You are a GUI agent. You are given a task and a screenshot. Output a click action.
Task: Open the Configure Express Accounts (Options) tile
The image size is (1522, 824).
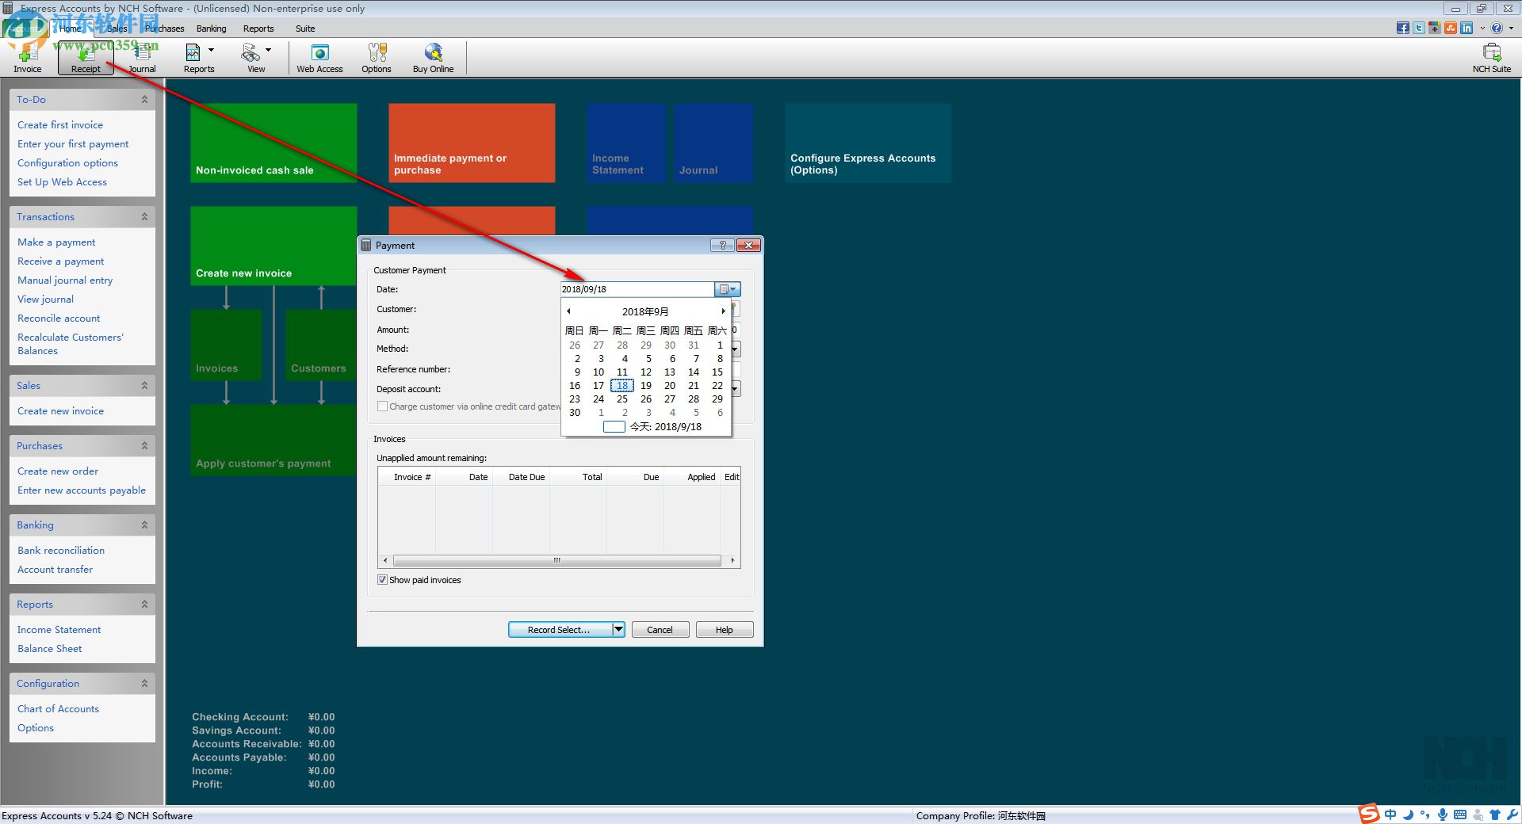click(x=868, y=143)
